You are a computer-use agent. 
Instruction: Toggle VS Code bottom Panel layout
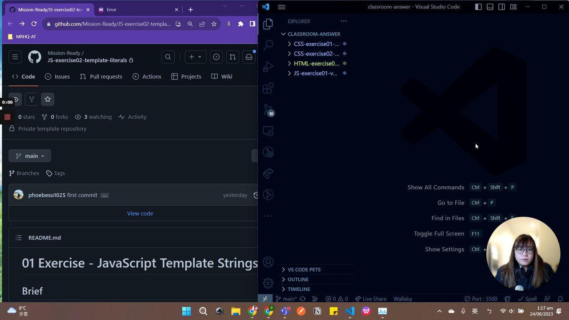point(490,7)
